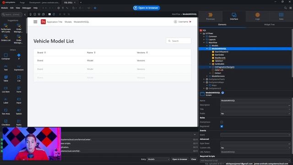Open the Module menu
This screenshot has height=165, width=293.
(x=4, y=8)
